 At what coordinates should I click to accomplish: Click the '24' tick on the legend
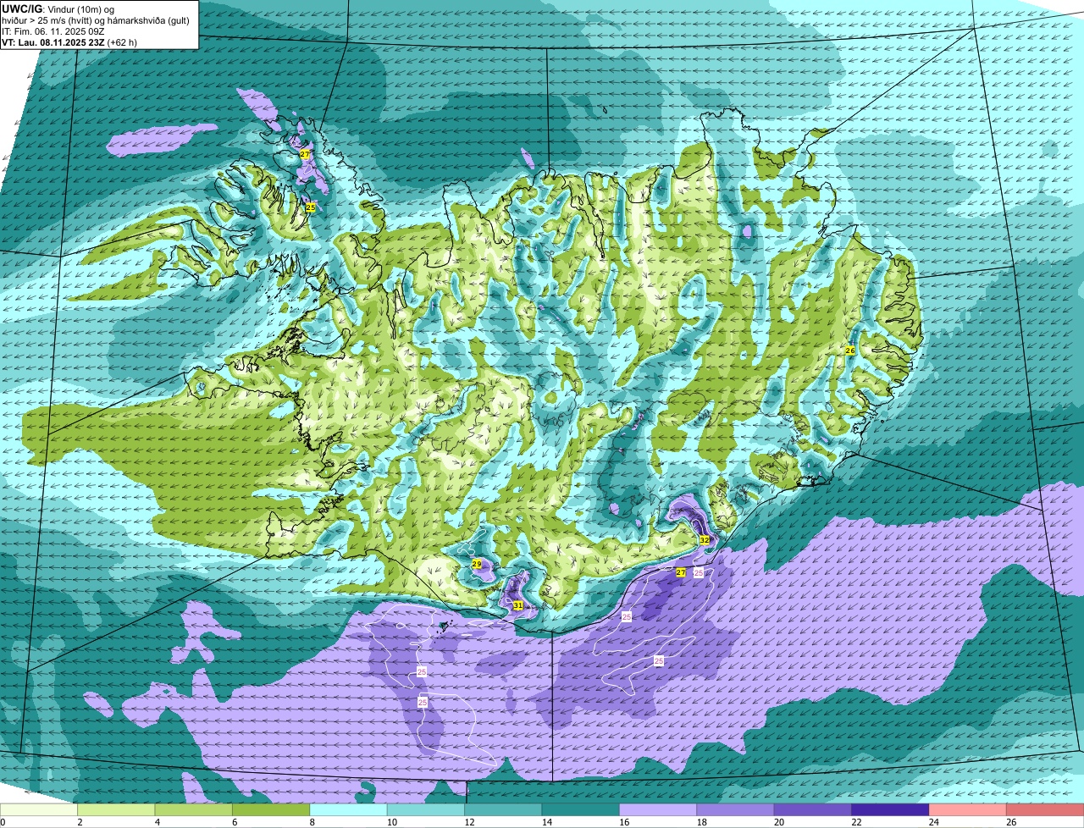click(x=932, y=822)
